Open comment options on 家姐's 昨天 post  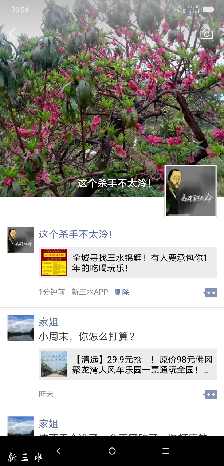211,394
